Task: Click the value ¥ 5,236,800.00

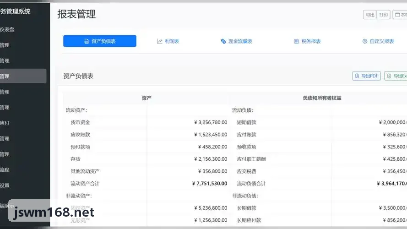Action: pyautogui.click(x=211, y=208)
